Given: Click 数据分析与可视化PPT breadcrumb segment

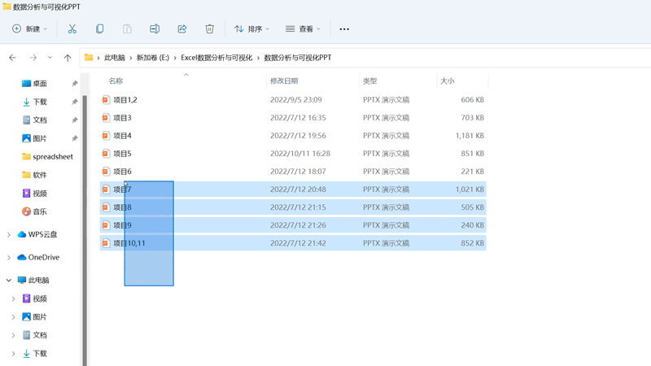Looking at the screenshot, I should (x=298, y=58).
